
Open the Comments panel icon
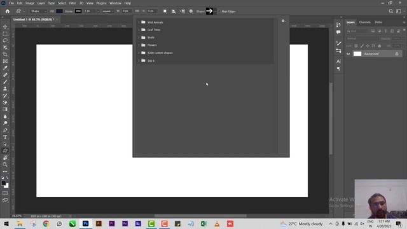pos(338,32)
